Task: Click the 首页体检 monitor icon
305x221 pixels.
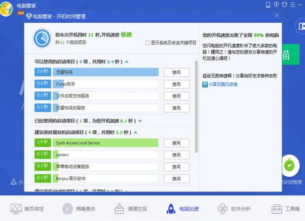Action: click(x=16, y=209)
